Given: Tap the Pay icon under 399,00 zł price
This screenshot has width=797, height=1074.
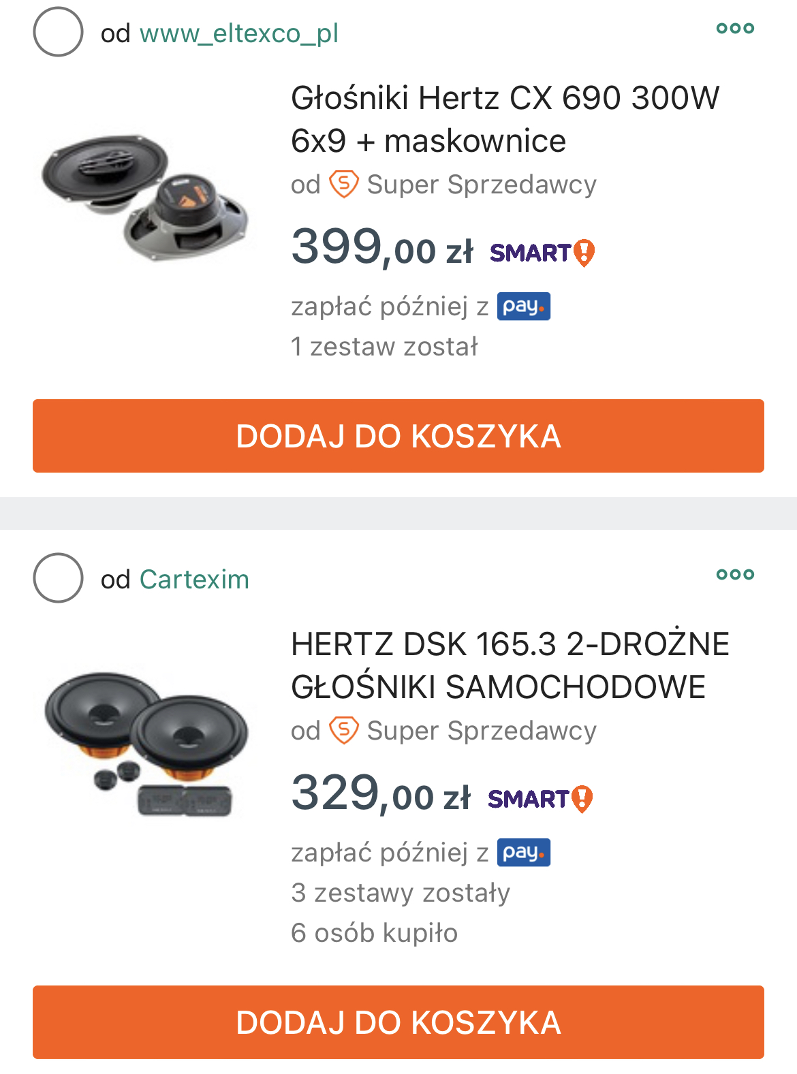Looking at the screenshot, I should tap(523, 306).
